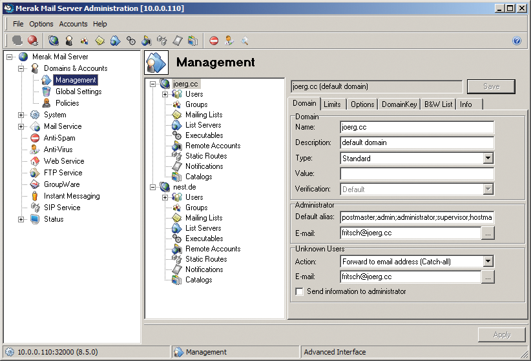Click the magnifier search toolbar icon

[x=244, y=41]
